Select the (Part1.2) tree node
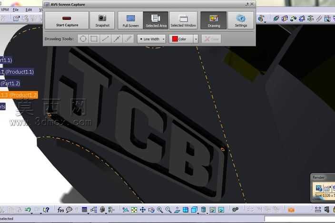The height and width of the screenshot is (223, 335). 10,83
